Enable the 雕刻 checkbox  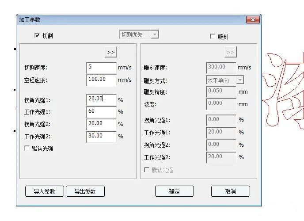coord(213,37)
